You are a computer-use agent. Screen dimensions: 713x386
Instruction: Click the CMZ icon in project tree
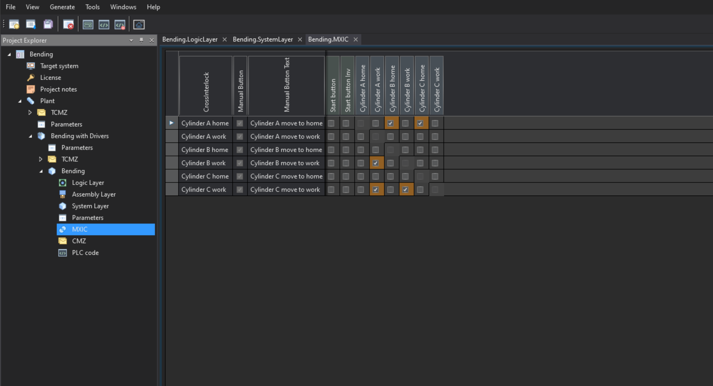pos(62,241)
